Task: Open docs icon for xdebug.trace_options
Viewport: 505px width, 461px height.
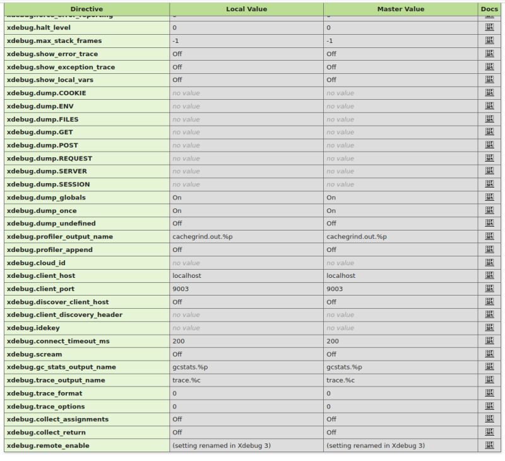Action: pos(489,405)
